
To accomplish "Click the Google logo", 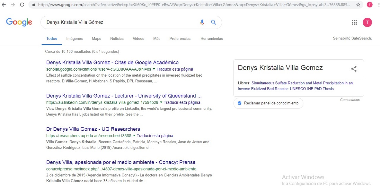I will [19, 22].
